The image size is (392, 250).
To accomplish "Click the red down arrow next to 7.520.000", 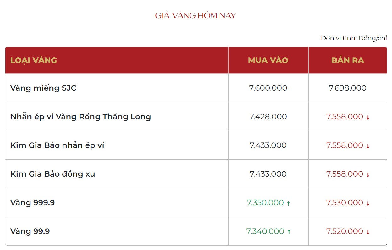I will pyautogui.click(x=368, y=232).
